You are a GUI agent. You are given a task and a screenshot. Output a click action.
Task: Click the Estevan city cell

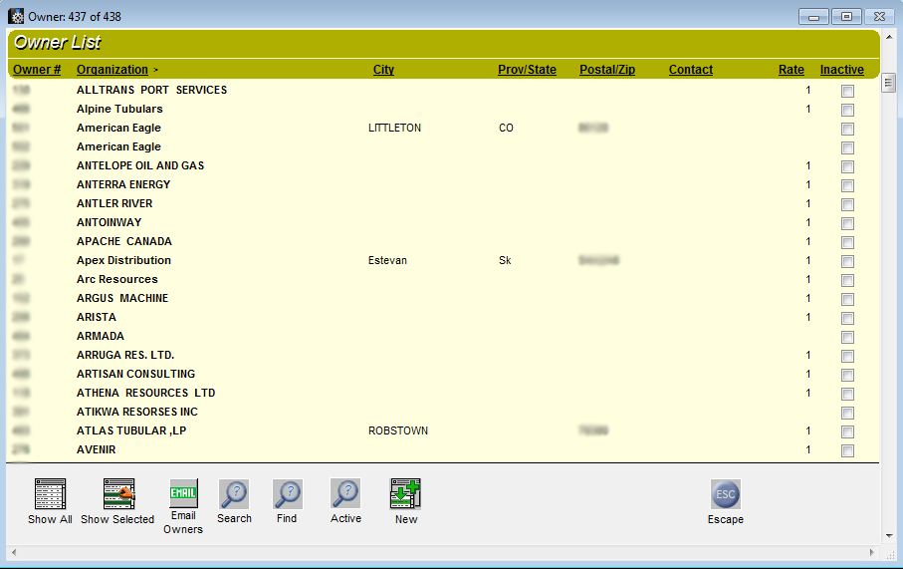click(387, 260)
